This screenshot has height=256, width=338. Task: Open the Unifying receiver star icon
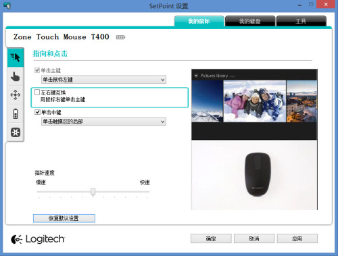16,132
